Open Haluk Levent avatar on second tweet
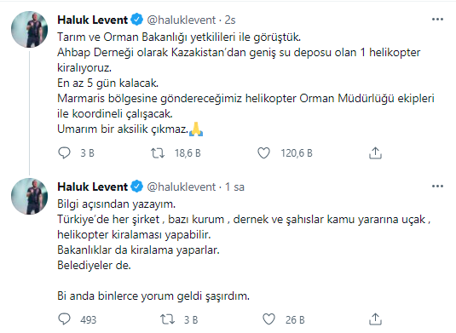The height and width of the screenshot is (333, 456). click(x=29, y=196)
